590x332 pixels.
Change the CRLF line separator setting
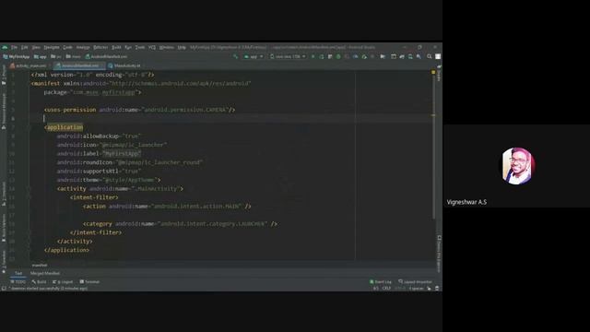[x=386, y=289]
